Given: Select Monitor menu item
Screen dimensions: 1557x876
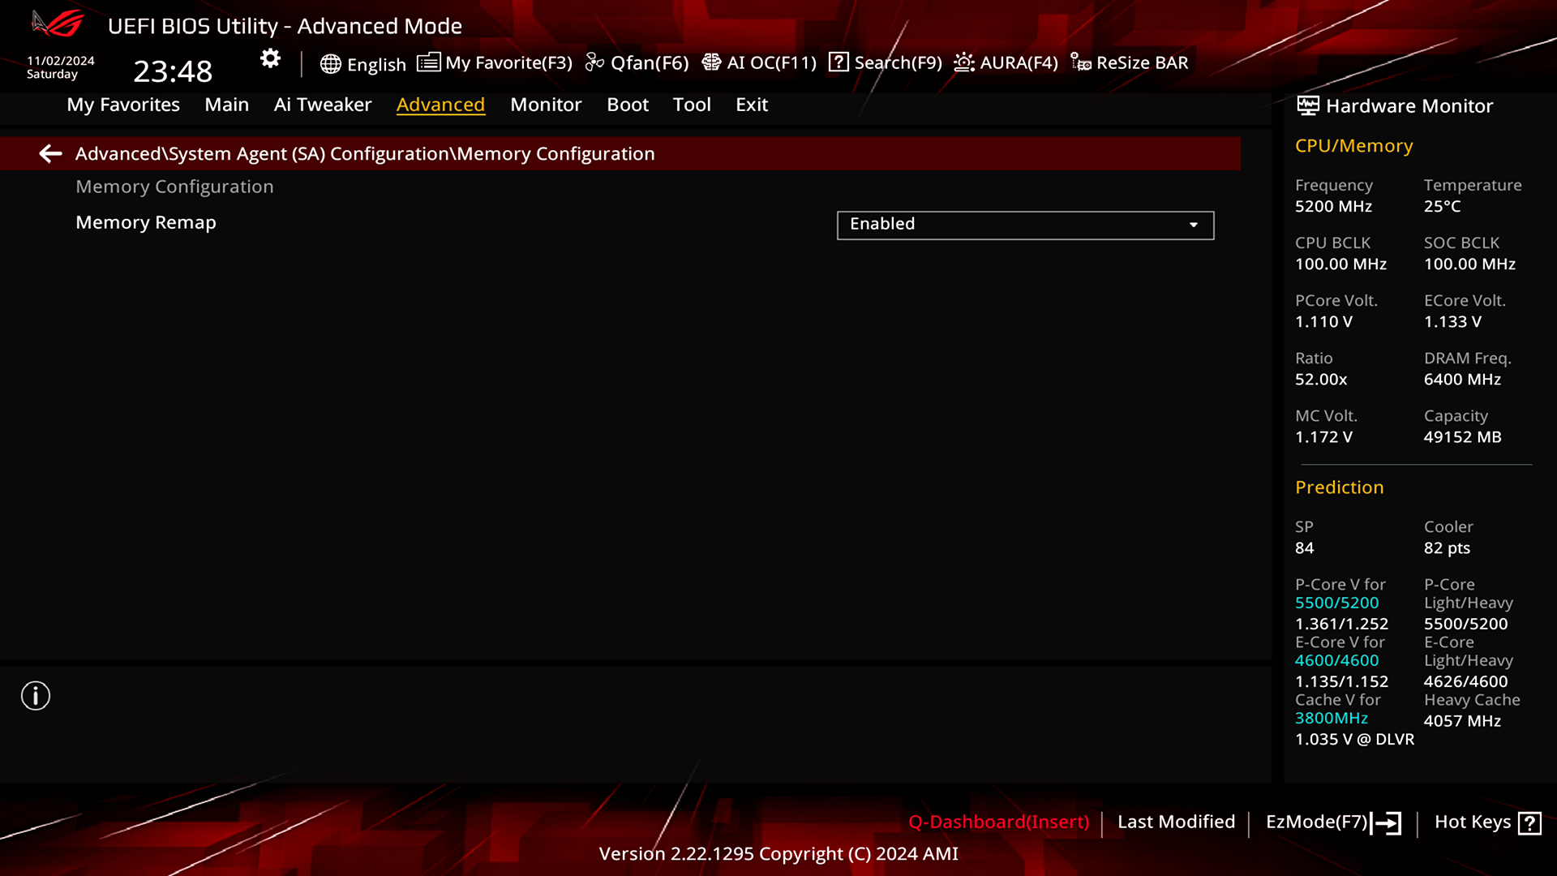Looking at the screenshot, I should click(x=547, y=104).
